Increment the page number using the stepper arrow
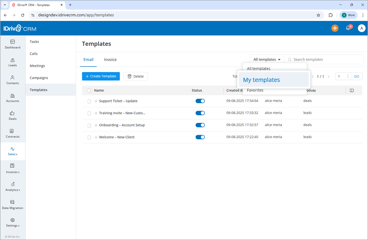This screenshot has width=368, height=240. coord(348,75)
